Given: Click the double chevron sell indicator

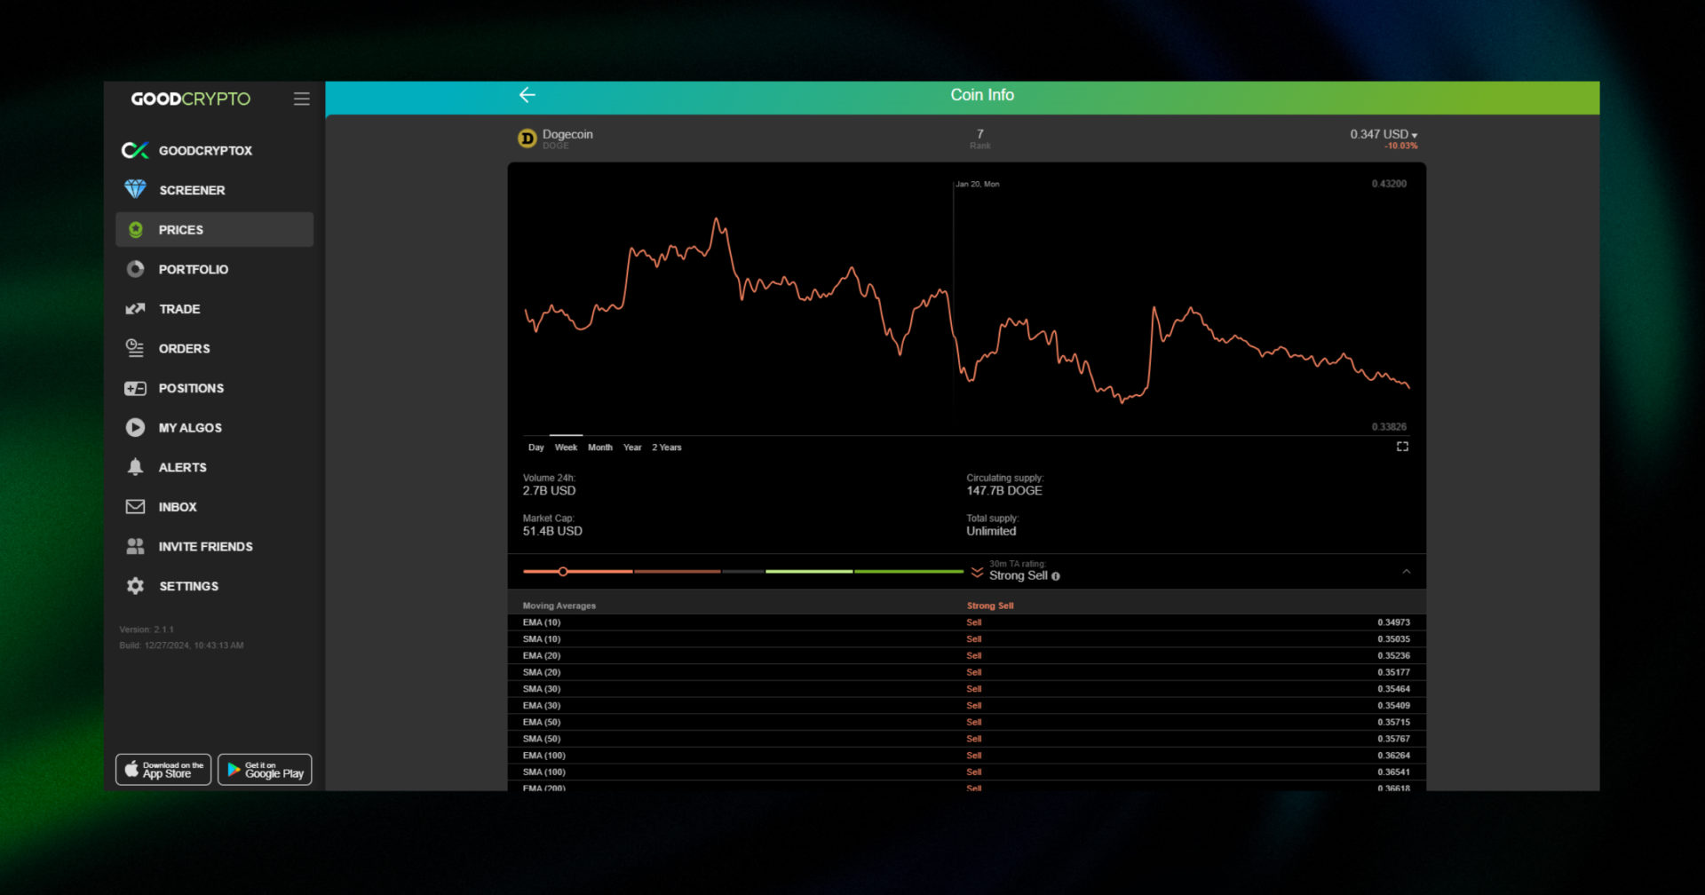Looking at the screenshot, I should [977, 573].
